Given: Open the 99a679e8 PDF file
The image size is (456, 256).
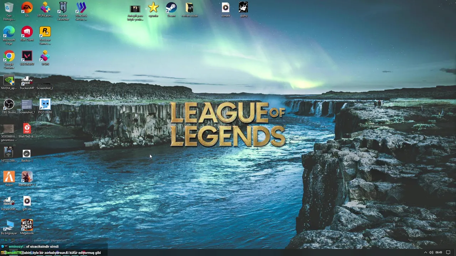Looking at the screenshot, I should click(x=27, y=130).
